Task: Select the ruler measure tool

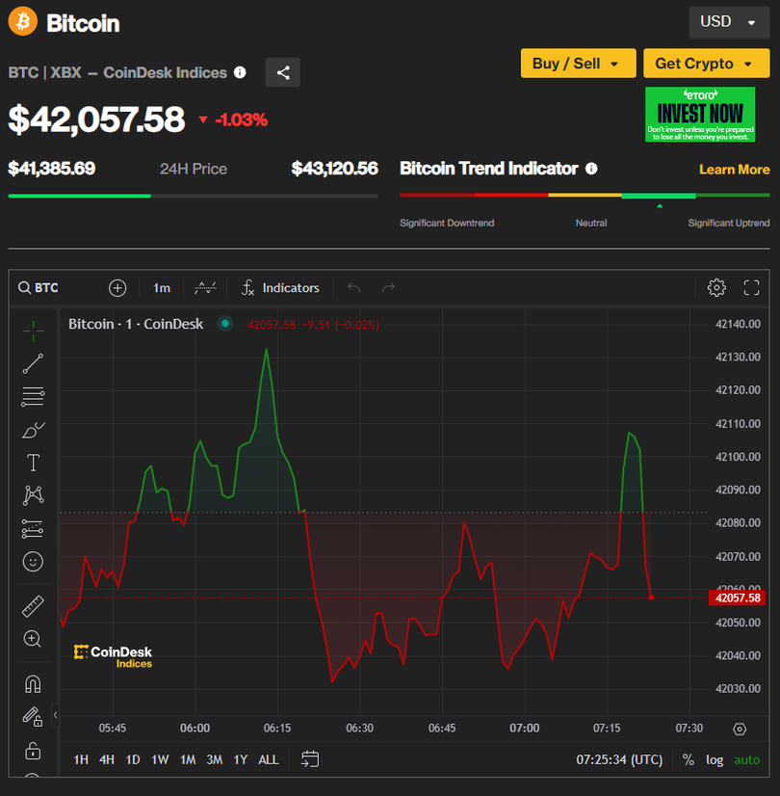Action: click(33, 606)
